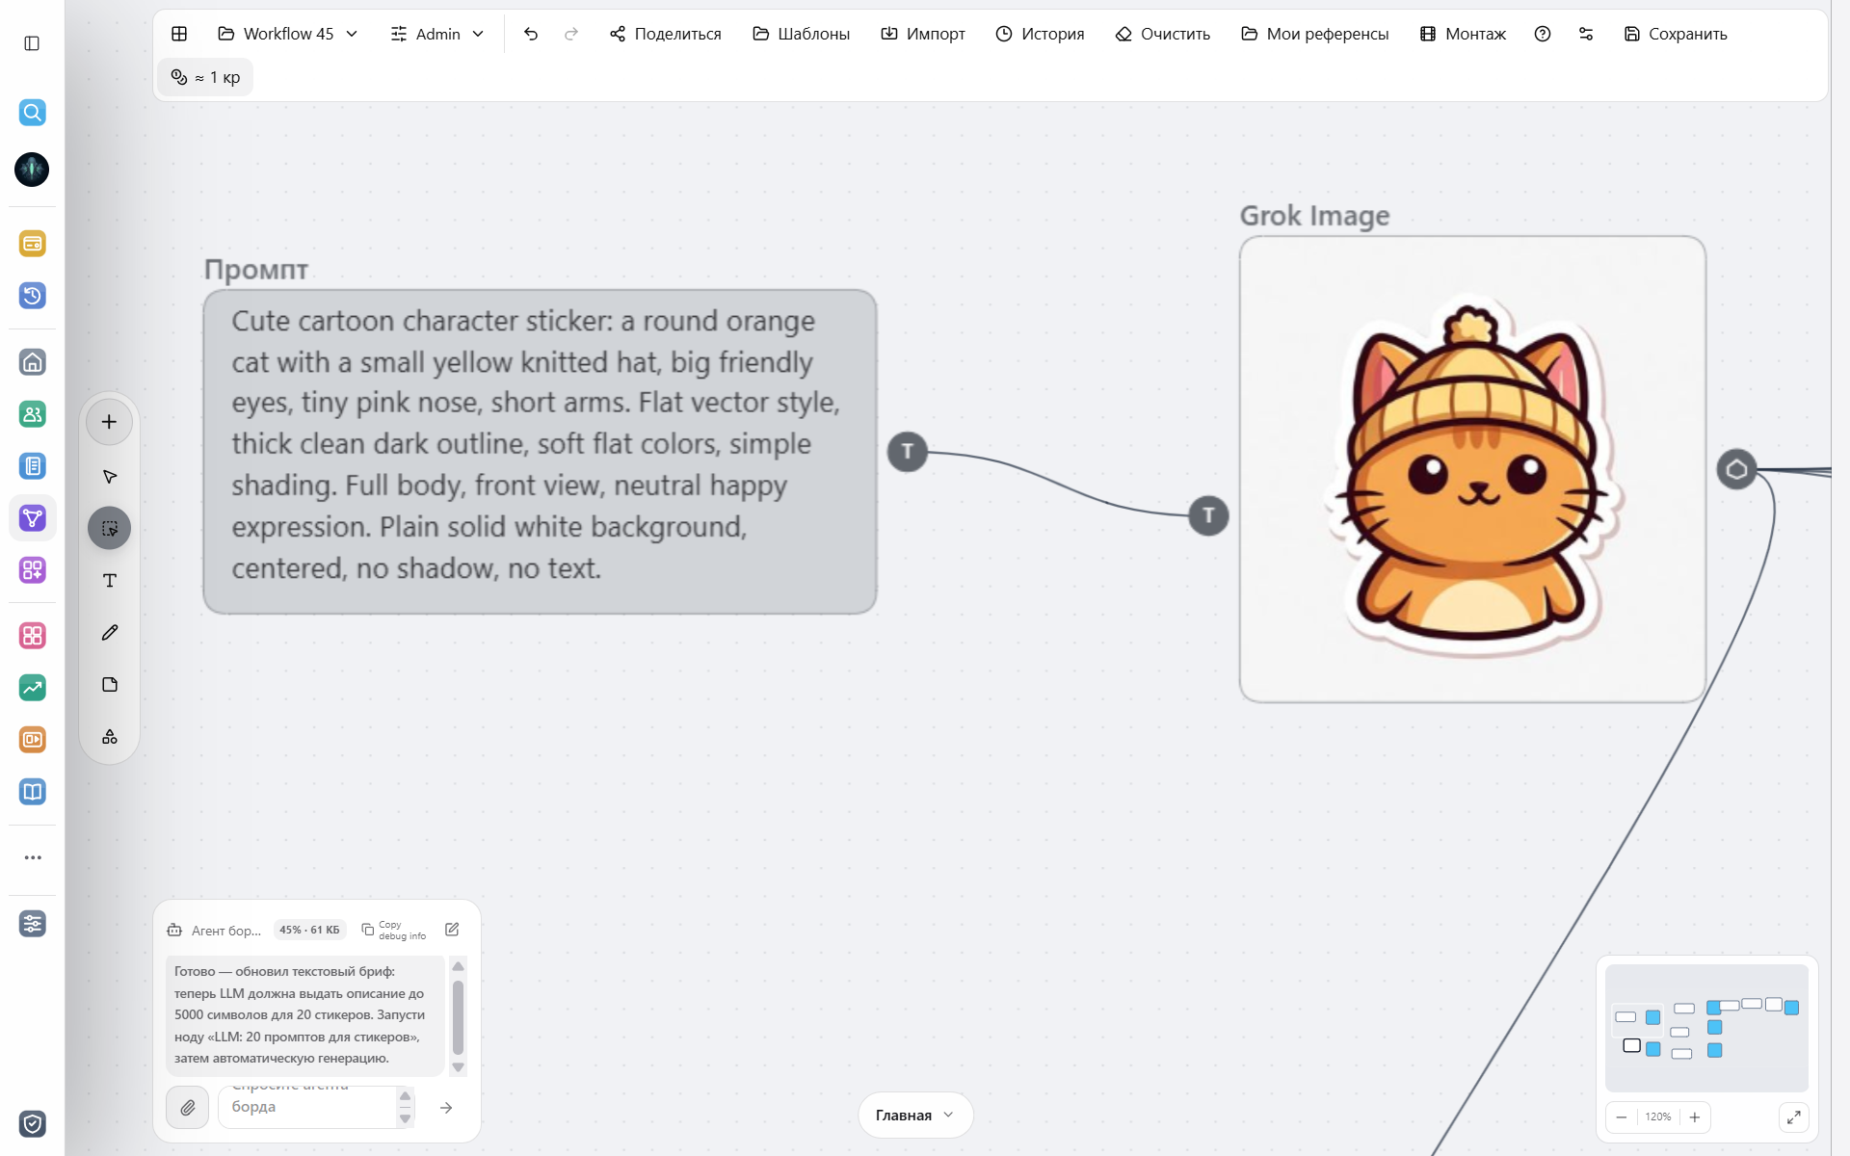1850x1156 pixels.
Task: Open the dark round profile avatar
Action: pos(32,170)
